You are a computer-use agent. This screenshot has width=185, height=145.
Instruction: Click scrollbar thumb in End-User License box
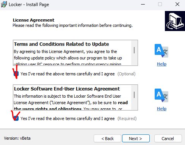[134, 95]
